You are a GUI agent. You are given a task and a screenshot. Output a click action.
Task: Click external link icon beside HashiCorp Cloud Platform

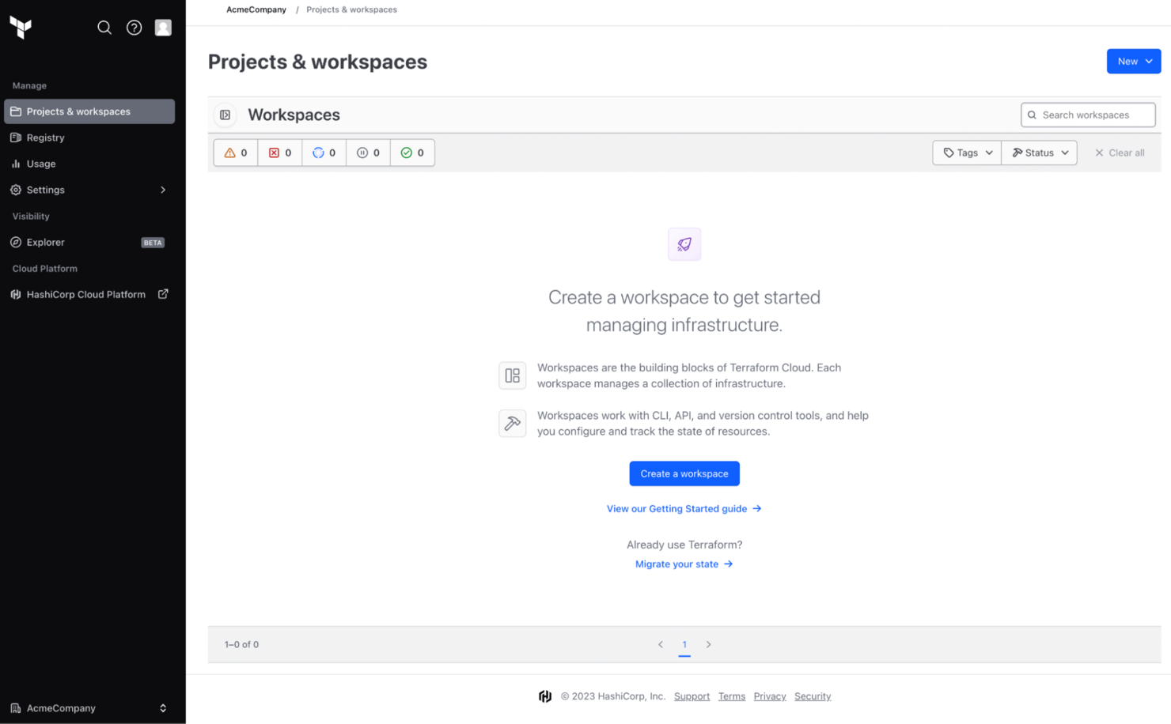point(163,294)
